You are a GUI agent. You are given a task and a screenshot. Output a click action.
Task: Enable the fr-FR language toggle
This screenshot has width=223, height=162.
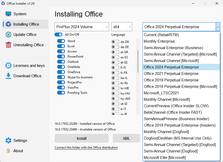pyautogui.click(x=115, y=73)
